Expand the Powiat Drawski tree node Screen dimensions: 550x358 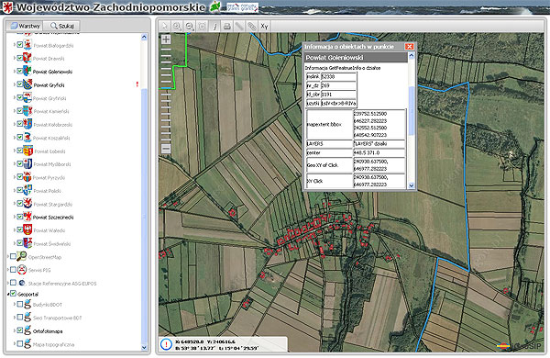pyautogui.click(x=15, y=58)
